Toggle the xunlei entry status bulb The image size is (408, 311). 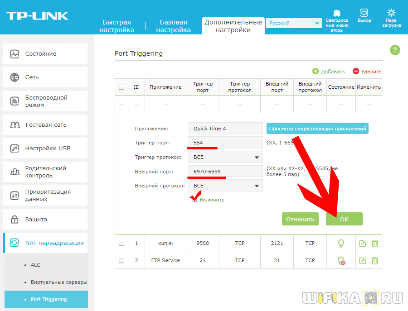click(x=341, y=244)
